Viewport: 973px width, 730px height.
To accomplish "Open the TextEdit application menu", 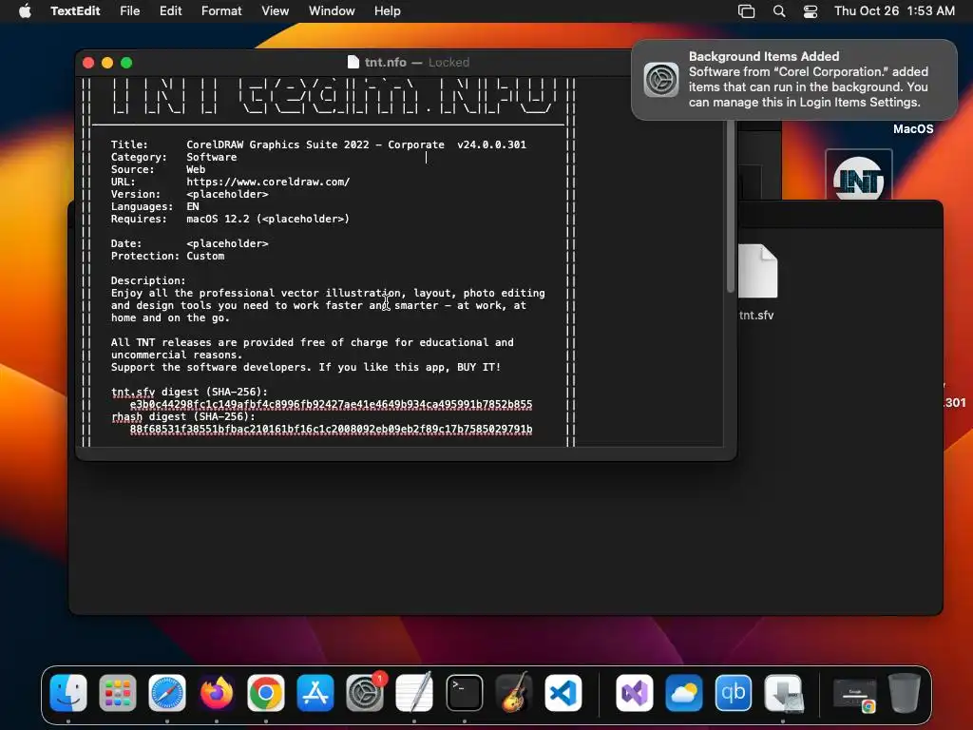I will [75, 10].
